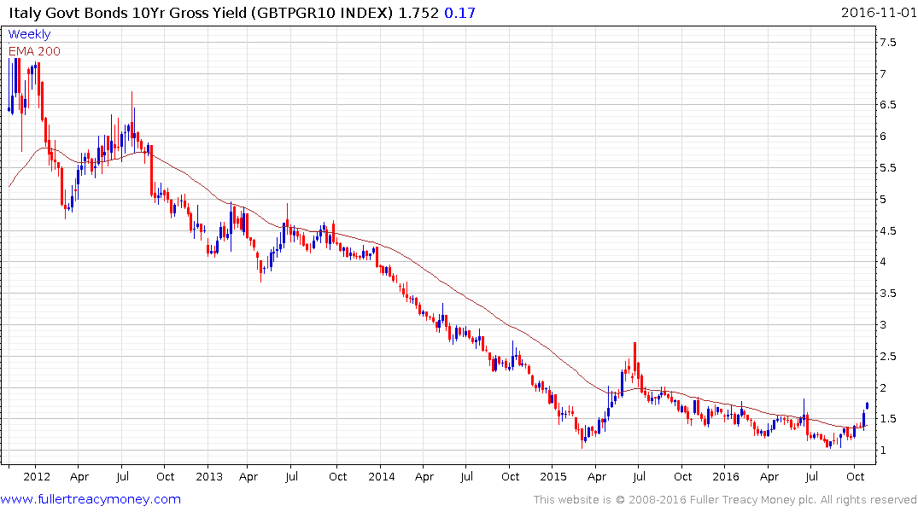Screen dimensions: 918x512
Task: Click the '3.5' y-axis label
Action: [x=887, y=294]
